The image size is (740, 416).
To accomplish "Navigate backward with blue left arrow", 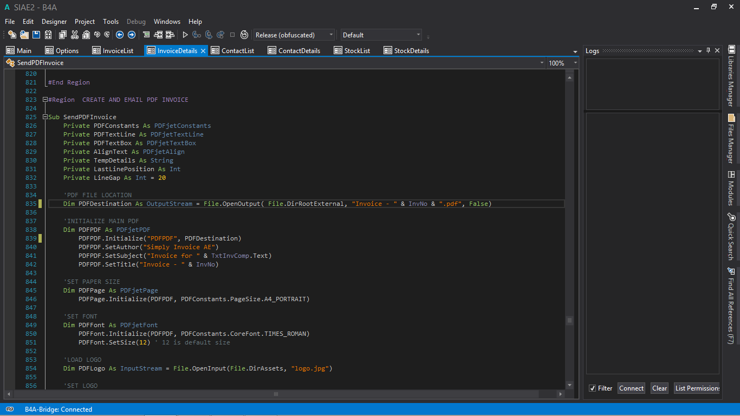I will pos(120,35).
